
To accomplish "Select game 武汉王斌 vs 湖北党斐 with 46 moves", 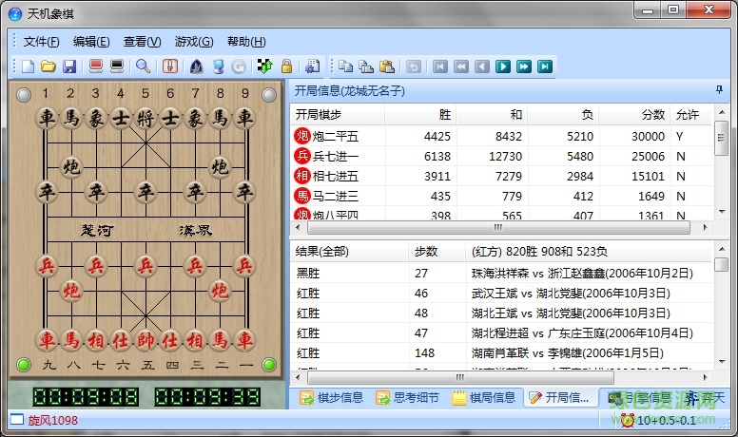I will click(x=501, y=294).
